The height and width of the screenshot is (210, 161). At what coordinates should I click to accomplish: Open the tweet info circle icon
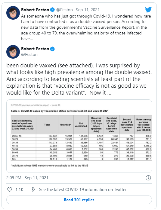pos(148,178)
